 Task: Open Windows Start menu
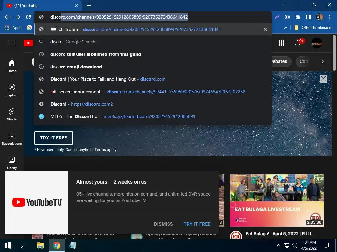tap(8, 245)
